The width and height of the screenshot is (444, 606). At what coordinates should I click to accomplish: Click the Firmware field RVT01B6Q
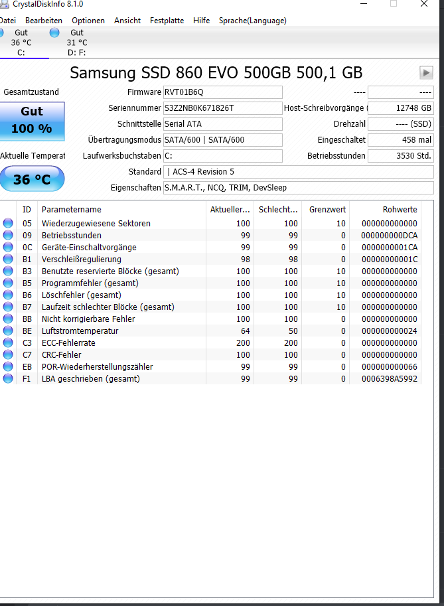222,92
